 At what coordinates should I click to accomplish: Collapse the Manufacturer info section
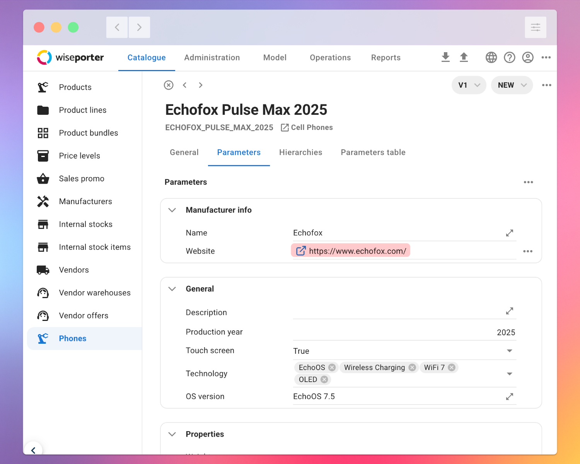click(172, 210)
